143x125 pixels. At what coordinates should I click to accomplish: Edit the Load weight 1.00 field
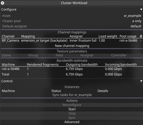click(102, 41)
